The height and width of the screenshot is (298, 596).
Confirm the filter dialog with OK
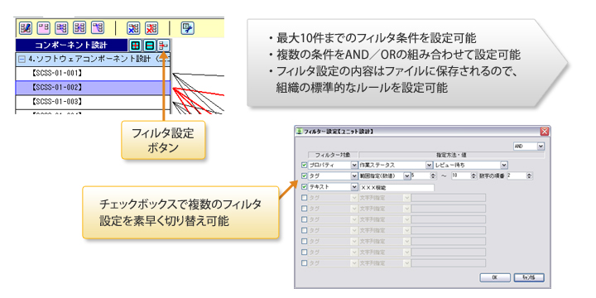pyautogui.click(x=495, y=277)
